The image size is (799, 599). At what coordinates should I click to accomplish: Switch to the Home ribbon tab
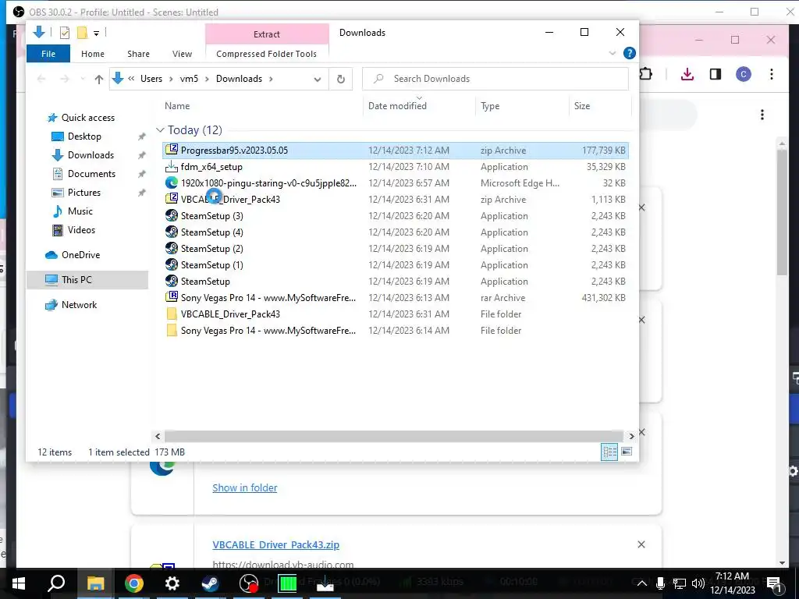[93, 54]
